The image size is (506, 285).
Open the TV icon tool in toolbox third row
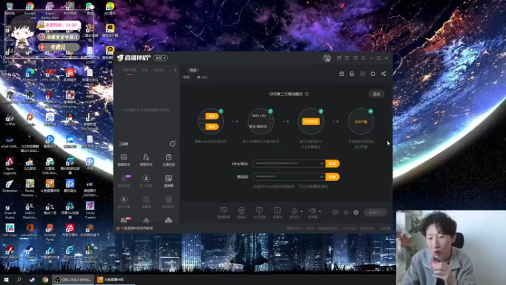pyautogui.click(x=146, y=202)
